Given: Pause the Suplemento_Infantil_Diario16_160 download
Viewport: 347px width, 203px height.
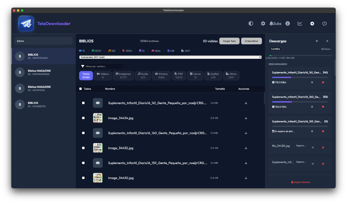Looking at the screenshot, I should pyautogui.click(x=312, y=107).
